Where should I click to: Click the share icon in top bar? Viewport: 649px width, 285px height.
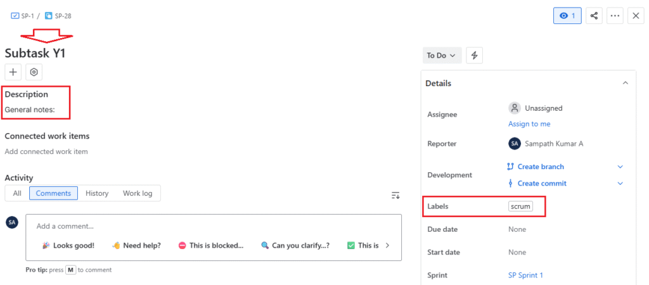coord(594,16)
